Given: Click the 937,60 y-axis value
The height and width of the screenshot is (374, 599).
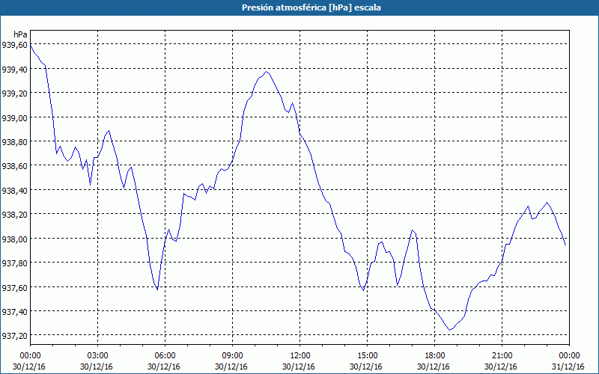Looking at the screenshot, I should tap(14, 287).
